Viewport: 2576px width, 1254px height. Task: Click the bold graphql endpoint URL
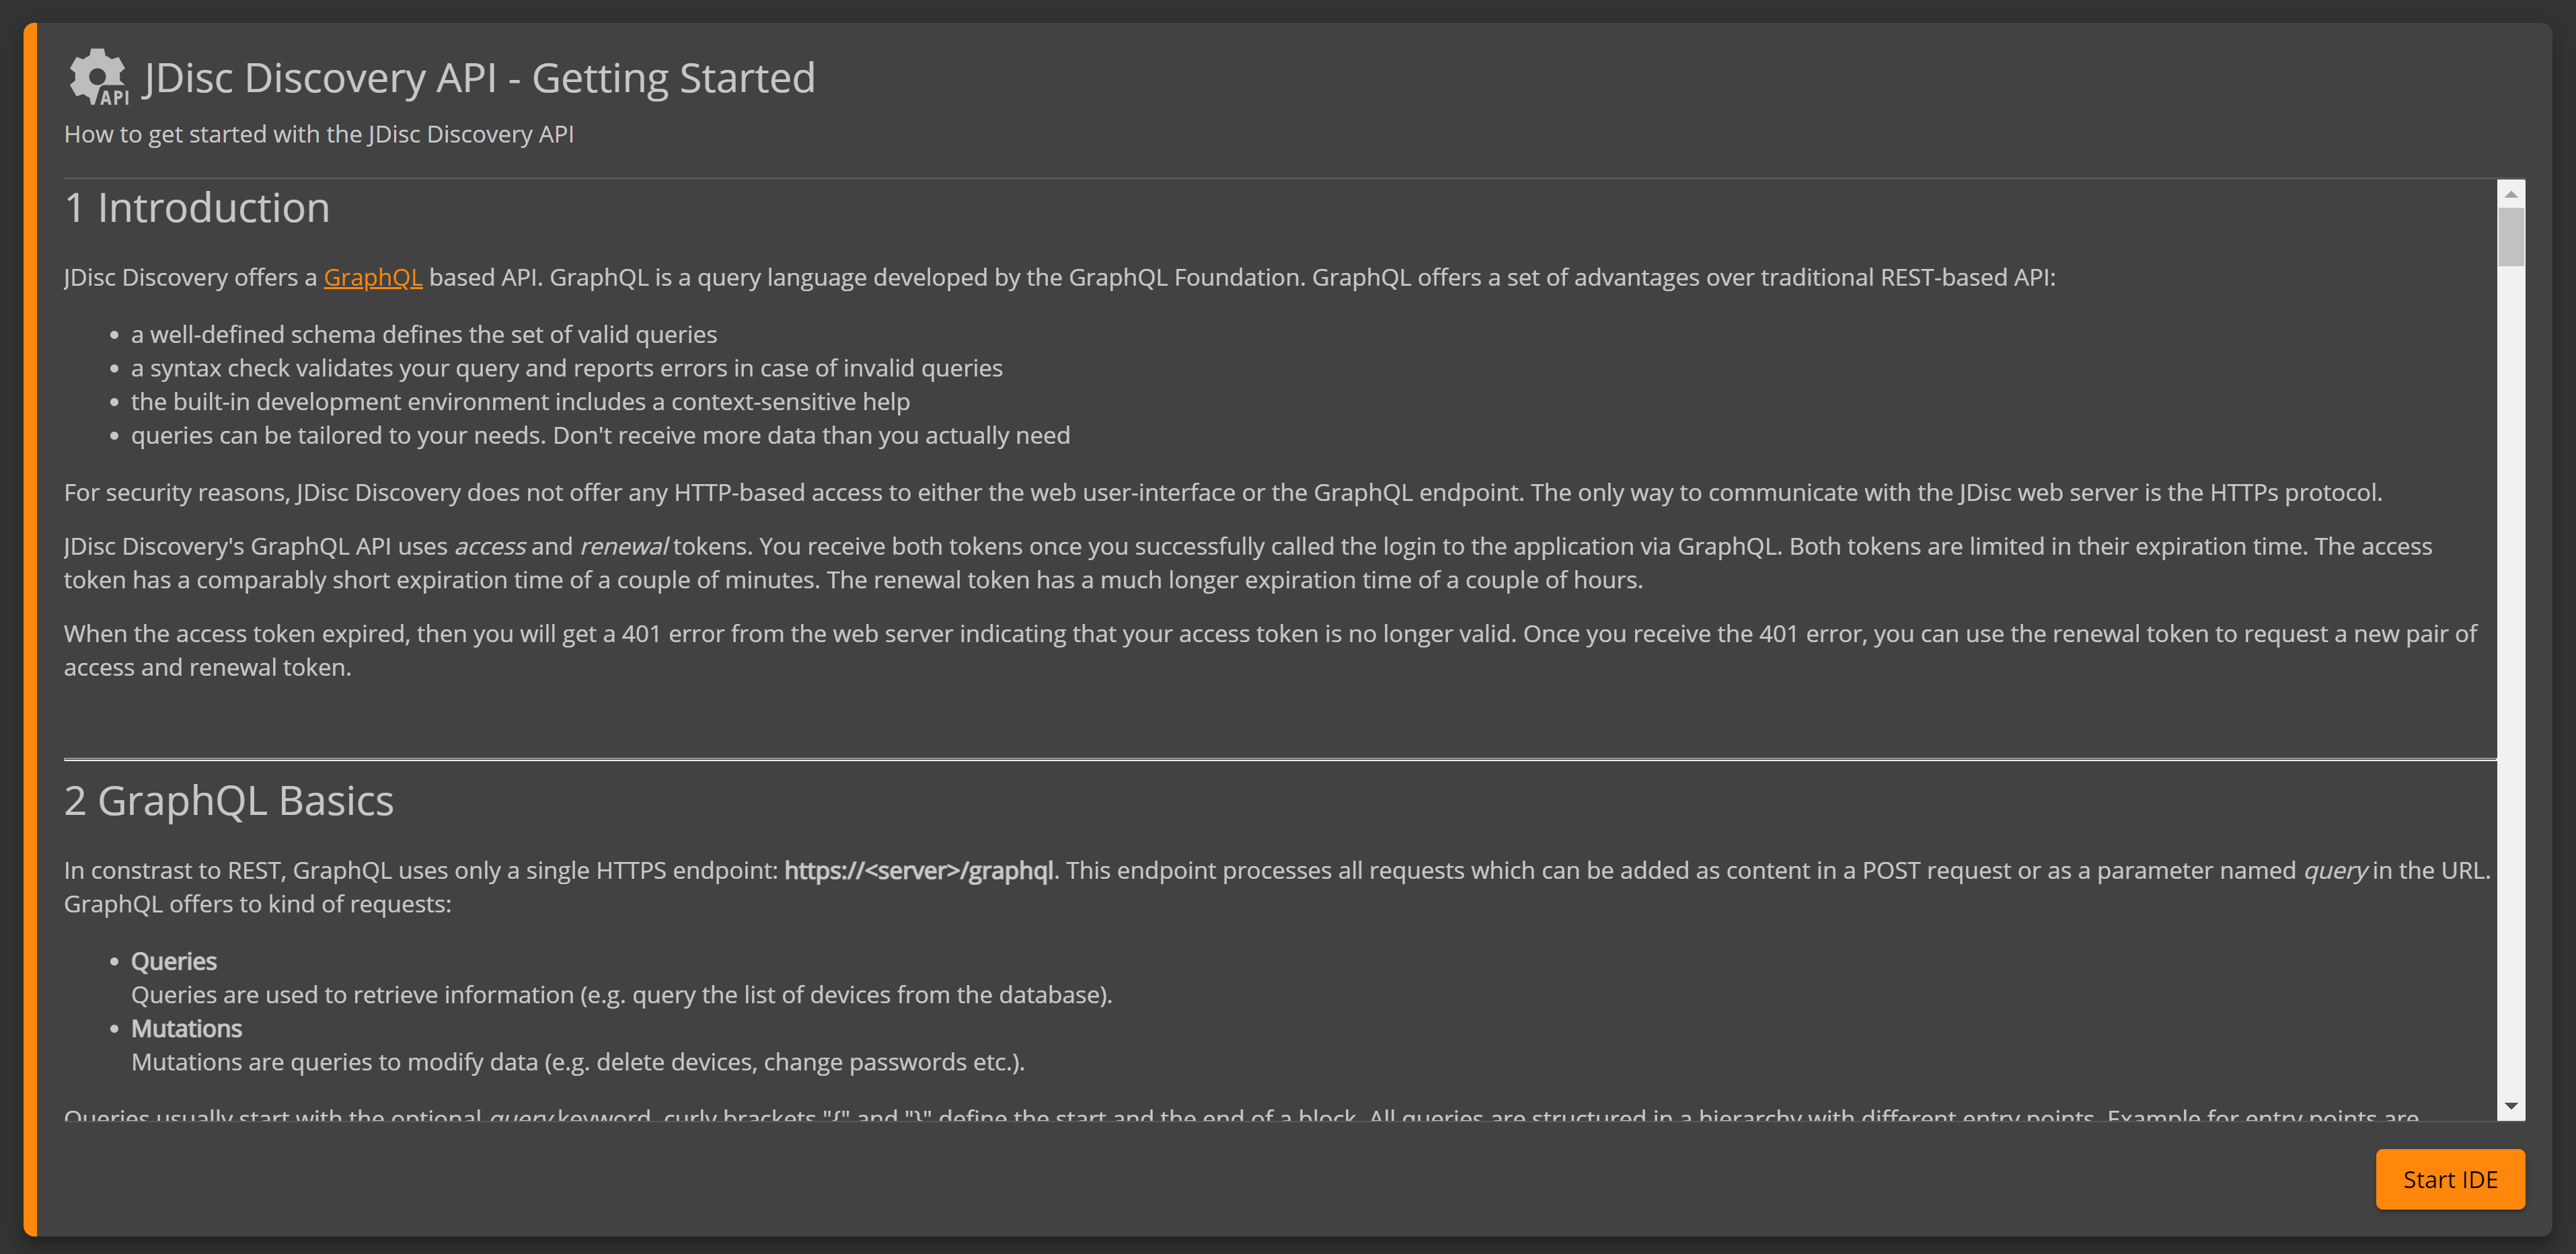coord(919,870)
